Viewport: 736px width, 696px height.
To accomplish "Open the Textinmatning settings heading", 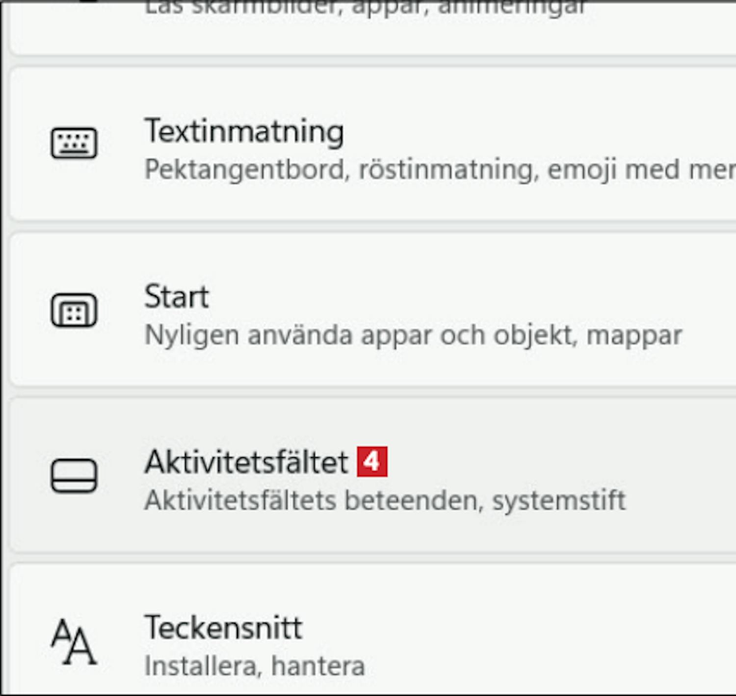I will coord(244,131).
